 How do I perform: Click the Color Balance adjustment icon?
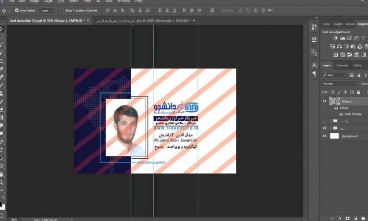click(339, 47)
